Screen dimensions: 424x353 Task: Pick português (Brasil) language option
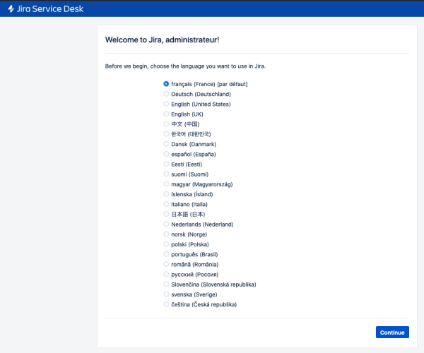tap(166, 254)
